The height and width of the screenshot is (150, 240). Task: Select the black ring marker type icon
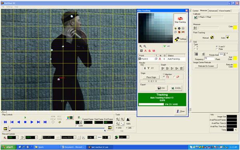click(x=179, y=28)
